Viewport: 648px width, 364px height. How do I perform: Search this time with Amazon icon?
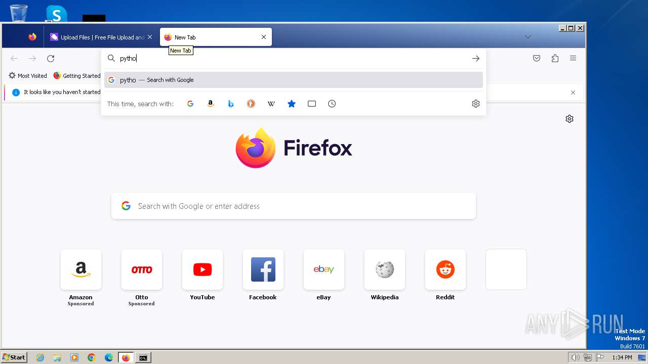[x=211, y=104]
